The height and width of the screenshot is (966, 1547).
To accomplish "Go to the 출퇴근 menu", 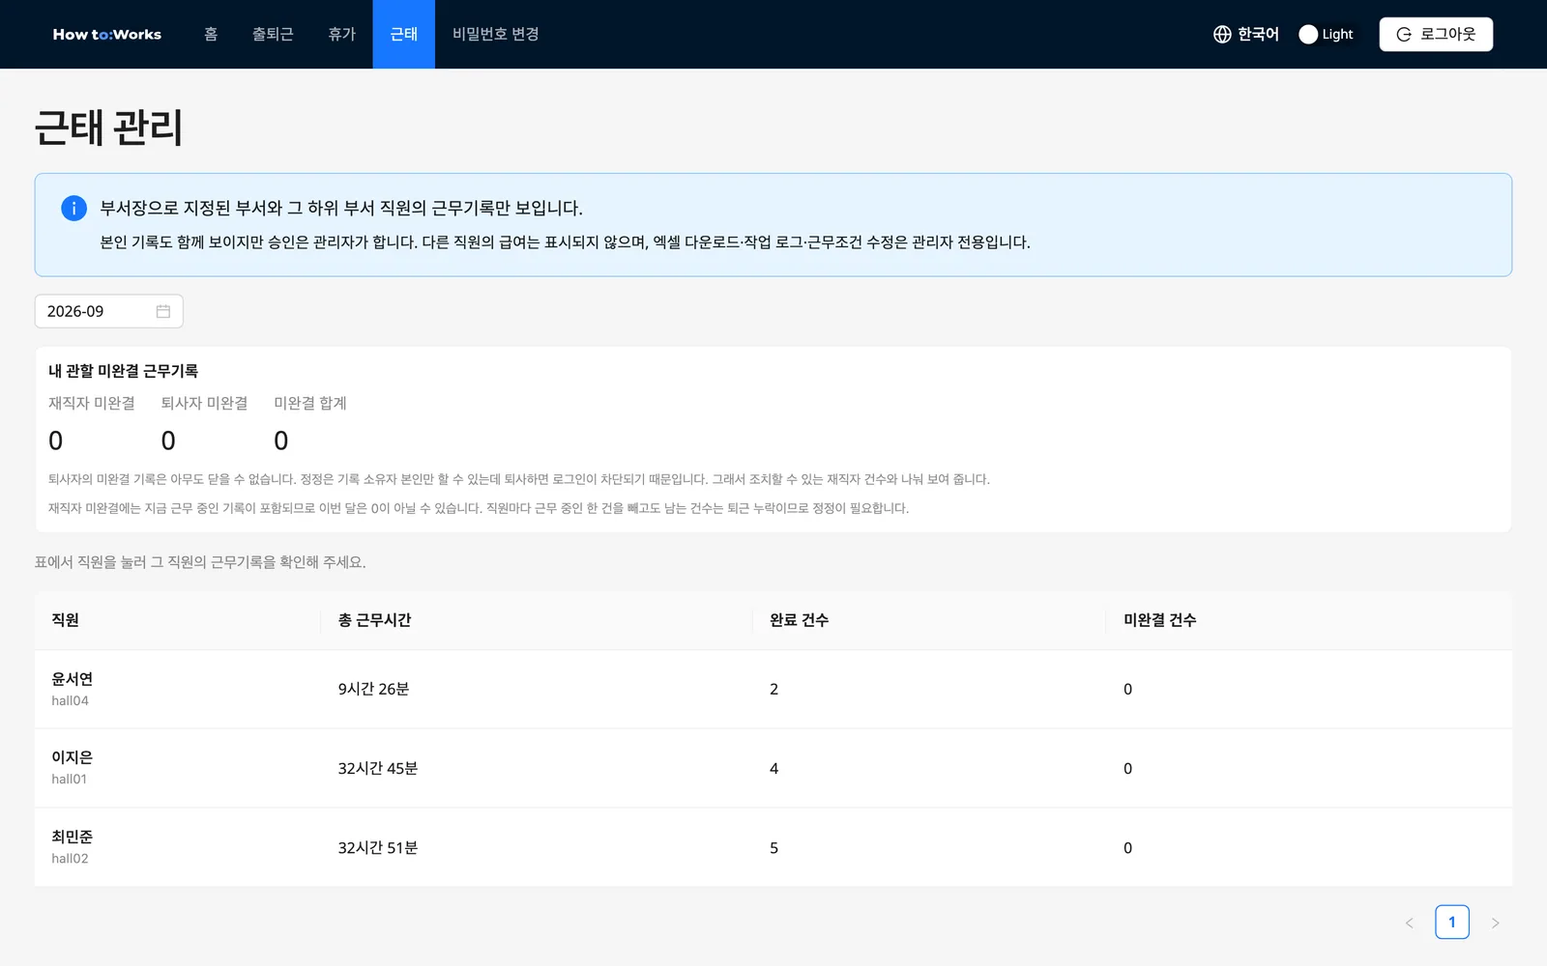I will tap(273, 34).
